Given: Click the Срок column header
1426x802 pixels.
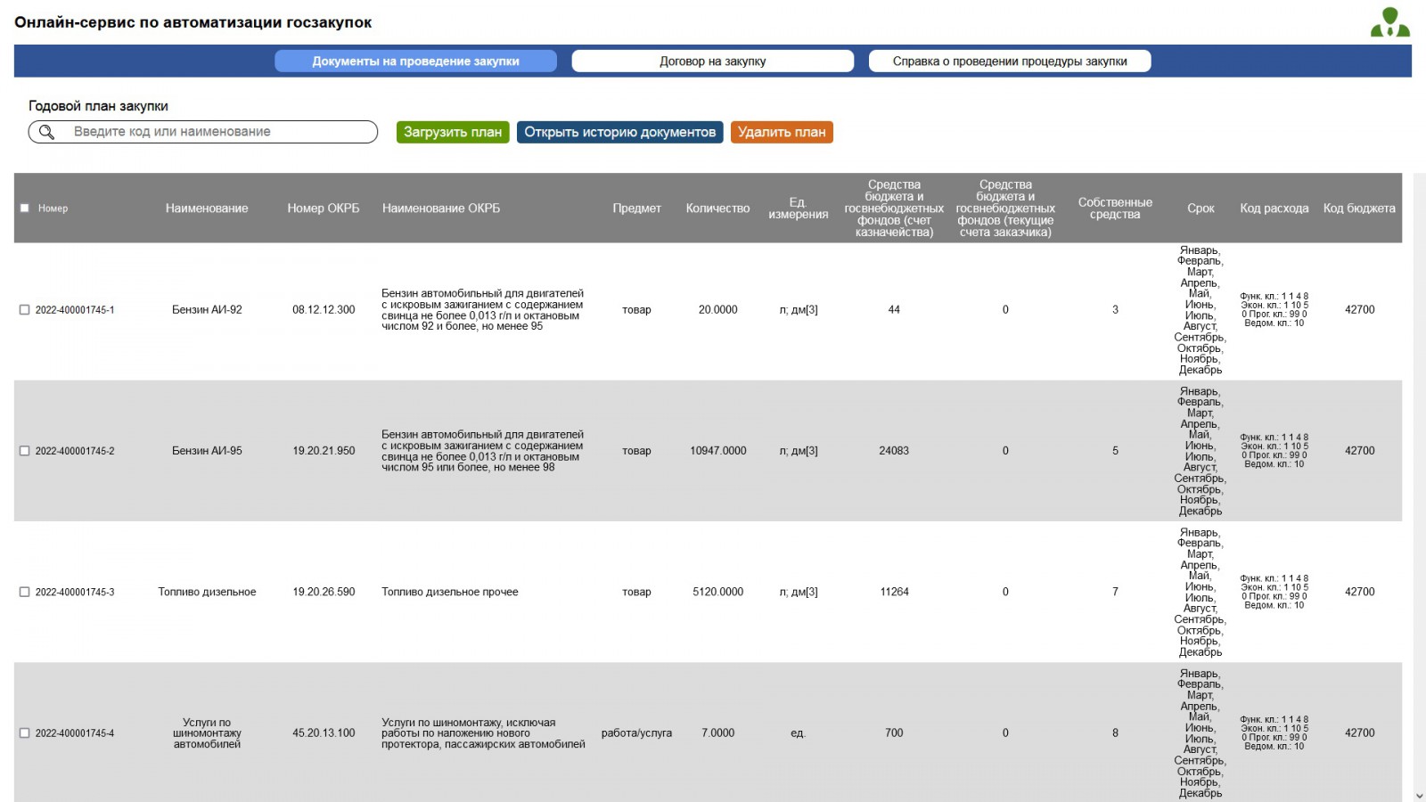Looking at the screenshot, I should tap(1201, 209).
